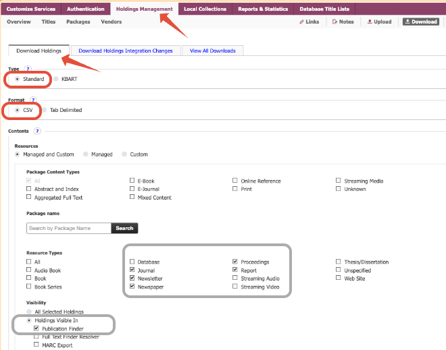Check the All resource types checkbox

point(29,262)
